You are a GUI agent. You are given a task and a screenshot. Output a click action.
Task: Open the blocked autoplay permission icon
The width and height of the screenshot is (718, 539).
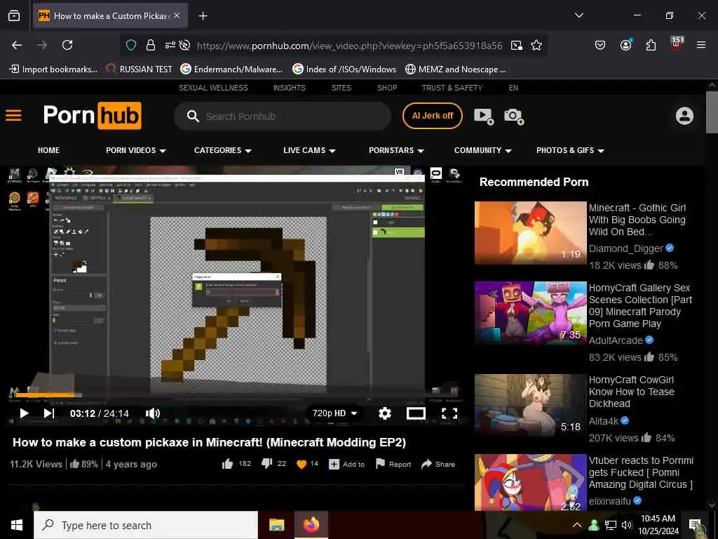click(184, 45)
